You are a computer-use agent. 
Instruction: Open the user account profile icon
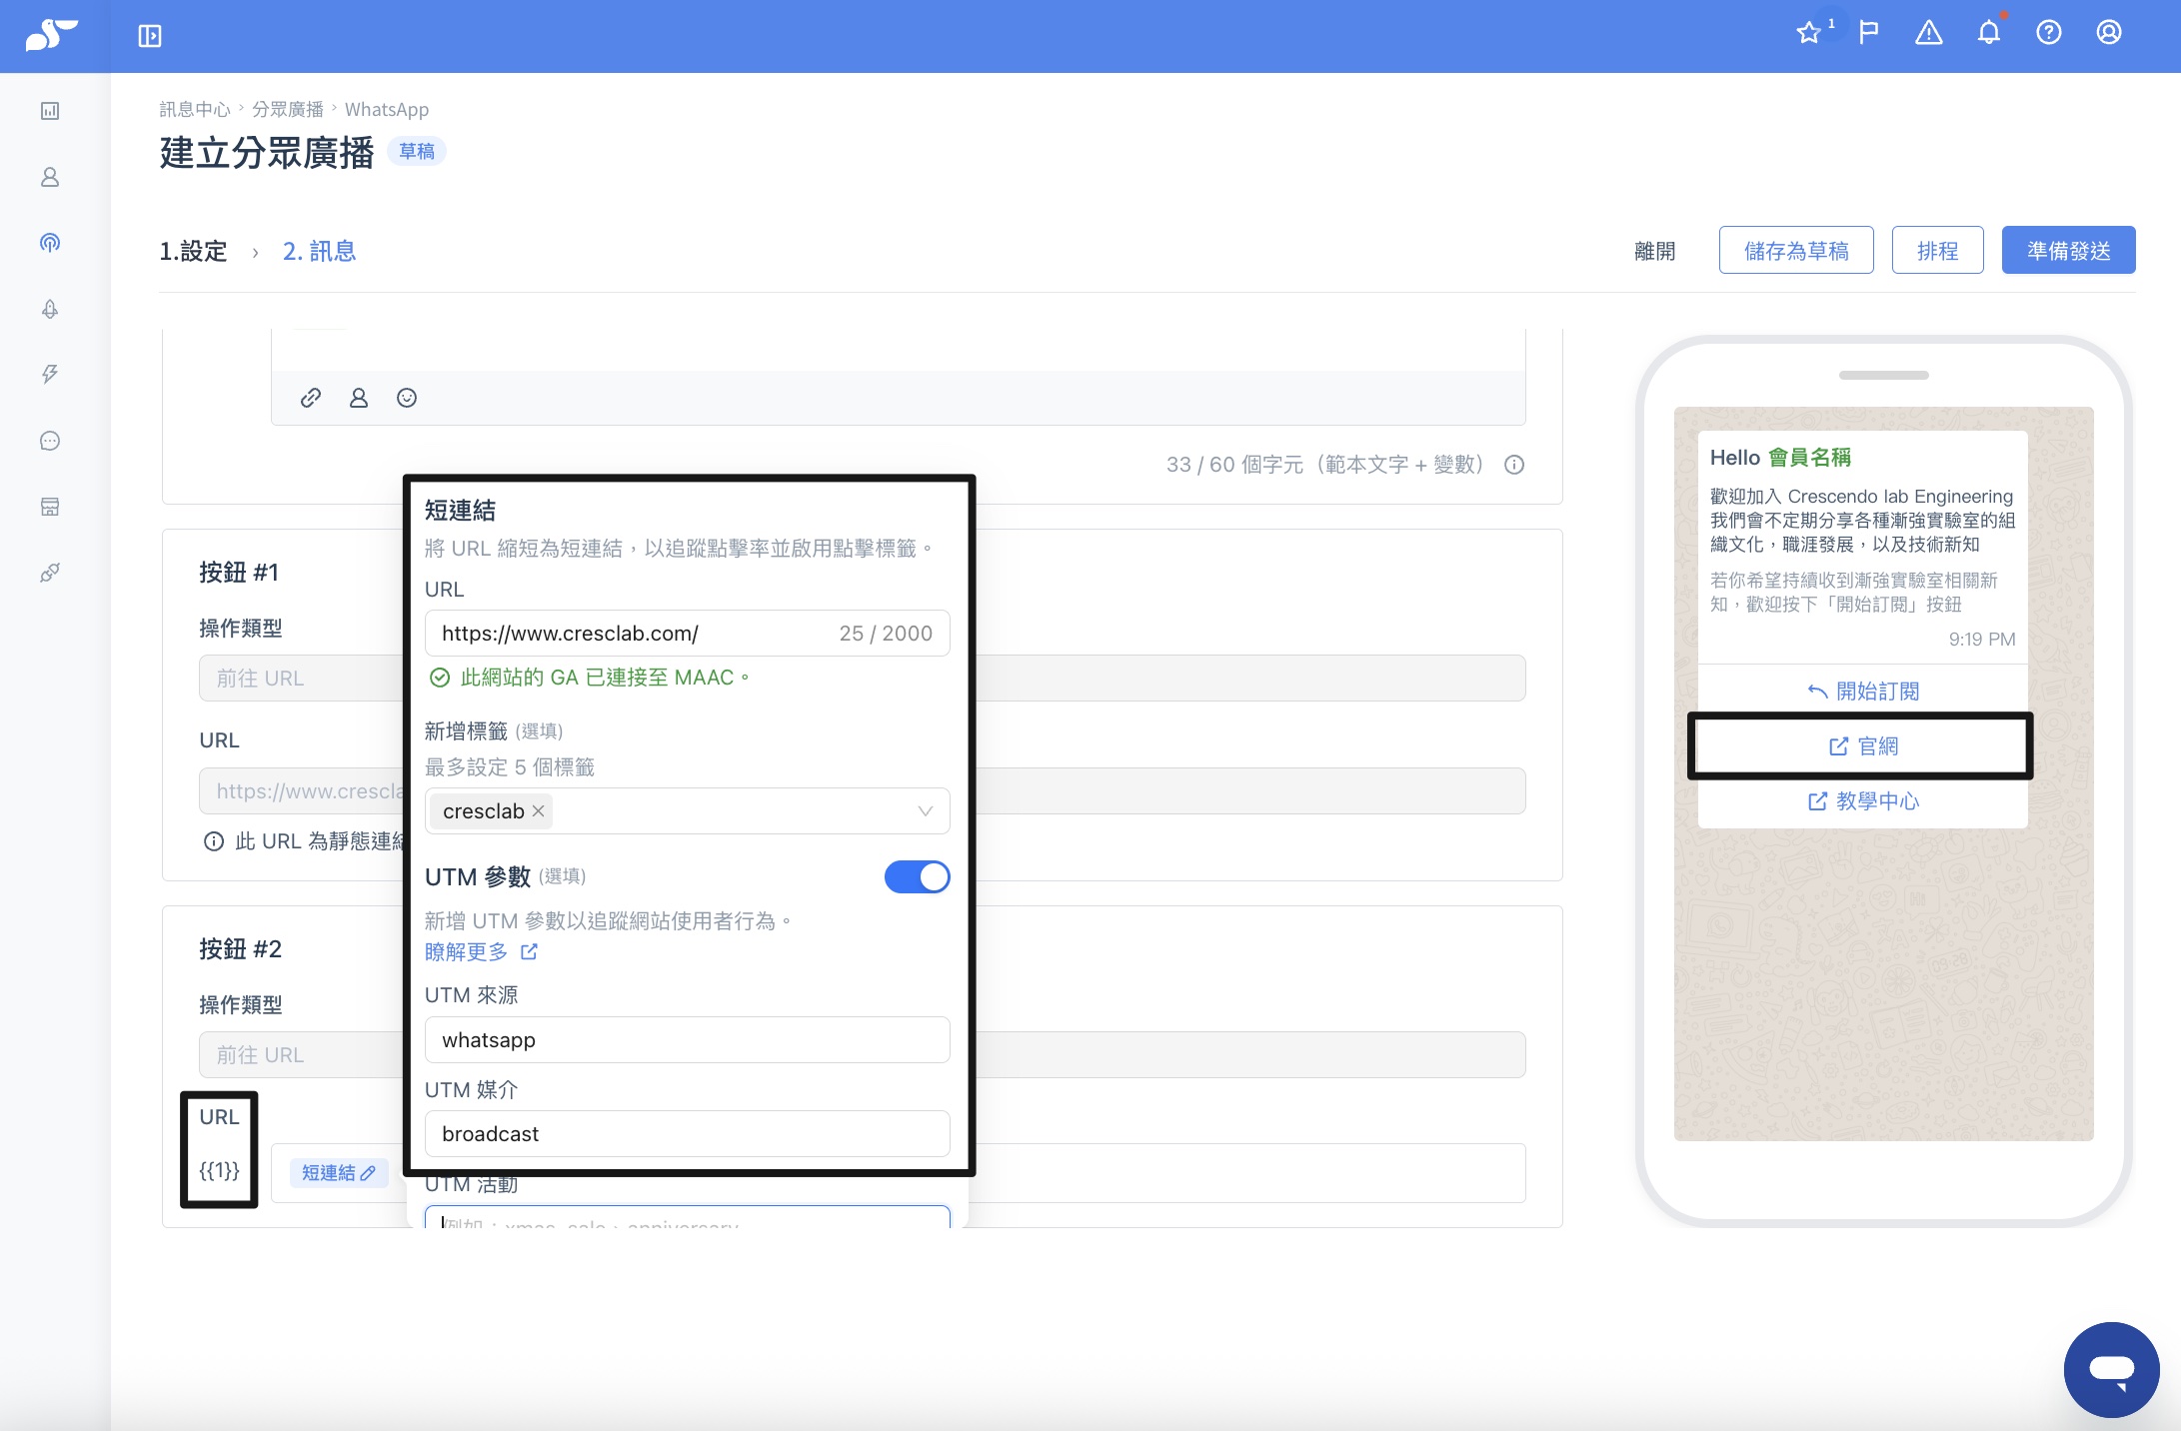[2109, 33]
